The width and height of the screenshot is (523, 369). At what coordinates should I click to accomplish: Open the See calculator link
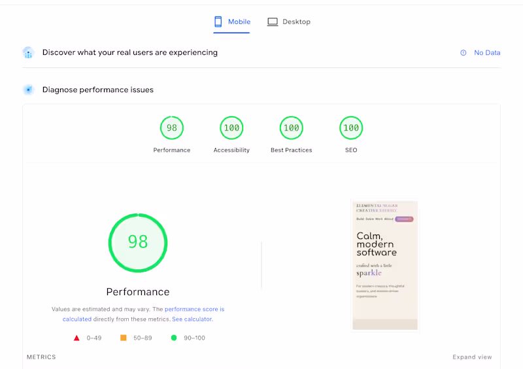[192, 319]
